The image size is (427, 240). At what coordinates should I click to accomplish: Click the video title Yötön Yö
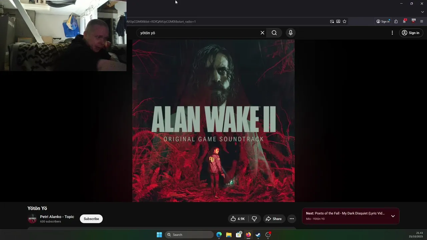click(x=37, y=208)
